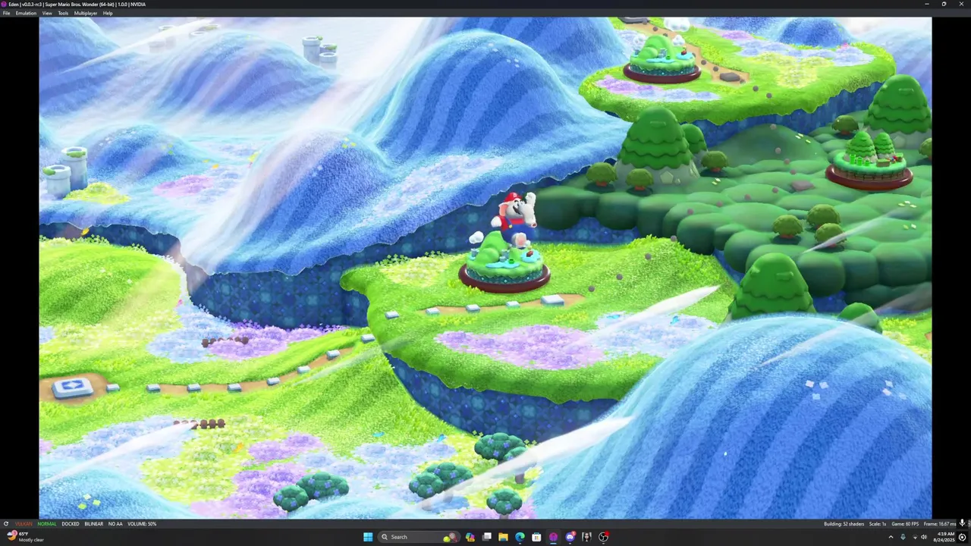The height and width of the screenshot is (546, 971).
Task: Click the microphone indicator at status bar's right end
Action: pyautogui.click(x=963, y=523)
